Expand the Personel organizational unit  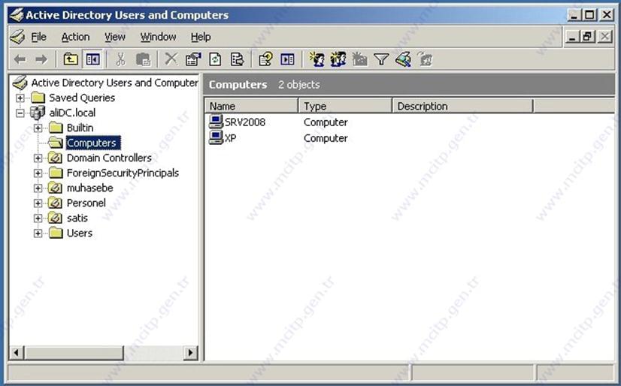[38, 204]
